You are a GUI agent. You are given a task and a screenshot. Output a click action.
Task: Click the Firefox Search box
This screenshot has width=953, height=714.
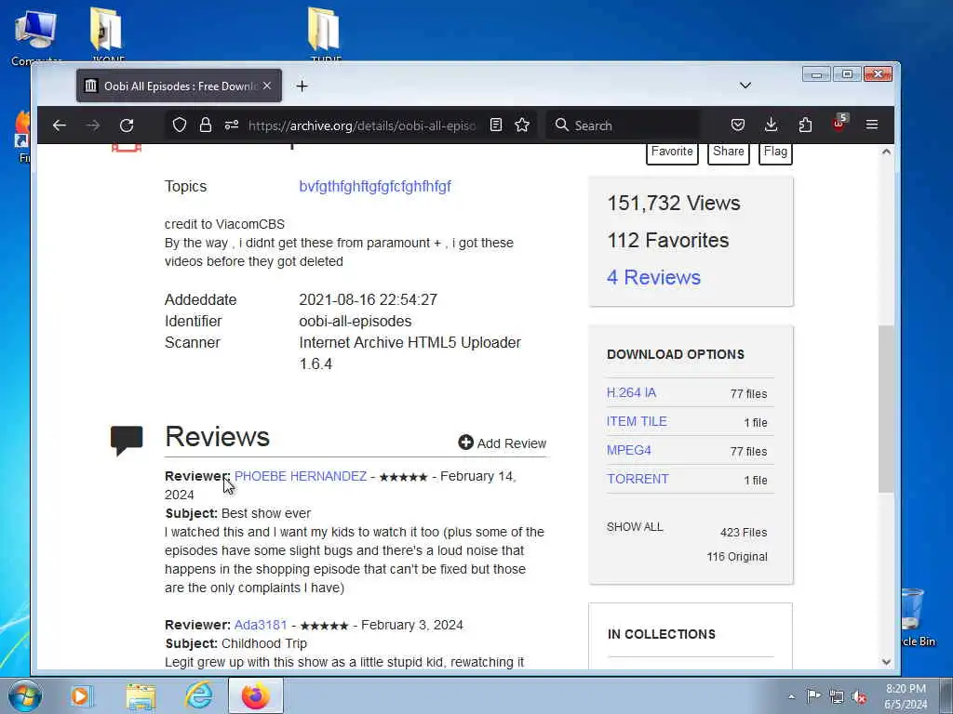click(x=623, y=126)
